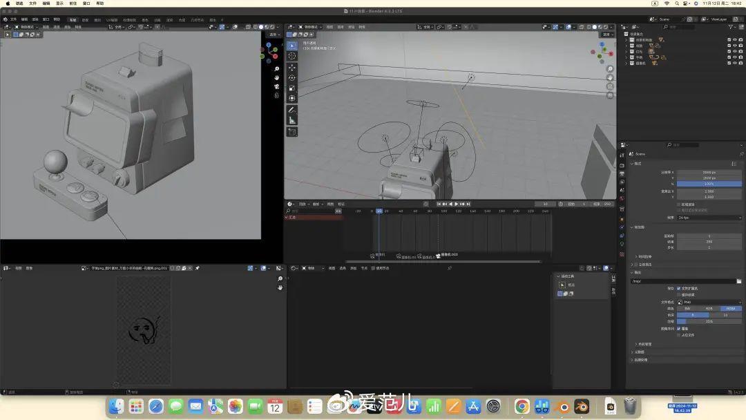Image resolution: width=746 pixels, height=420 pixels.
Task: Switch viewport to rendered shading mode
Action: coord(605,27)
